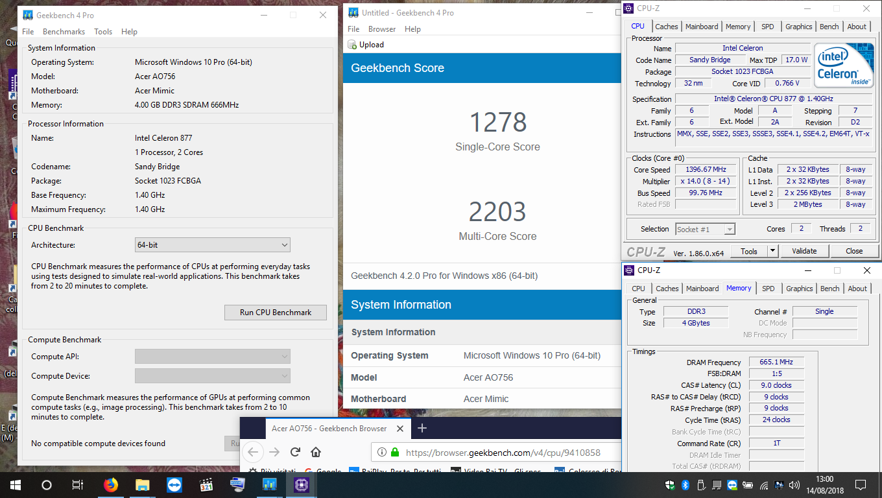The height and width of the screenshot is (498, 882).
Task: Open the Benchmarks menu
Action: point(64,32)
